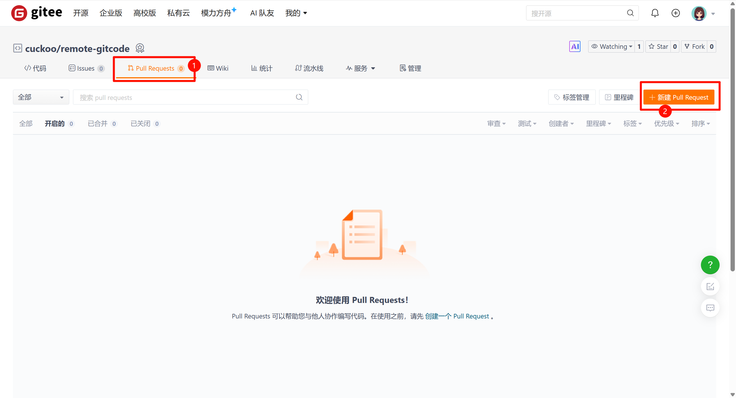
Task: Open the Wiki tab
Action: [218, 68]
